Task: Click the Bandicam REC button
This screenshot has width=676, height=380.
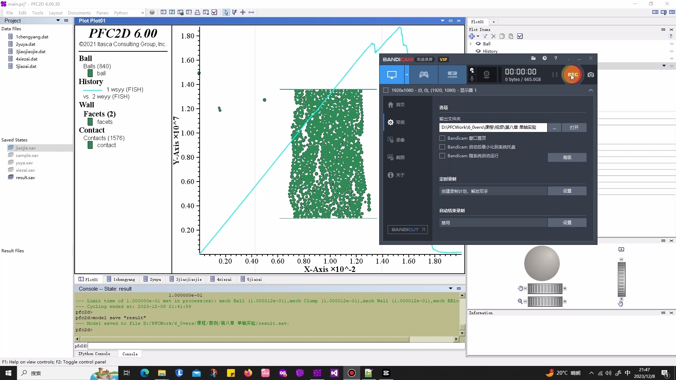Action: (572, 75)
